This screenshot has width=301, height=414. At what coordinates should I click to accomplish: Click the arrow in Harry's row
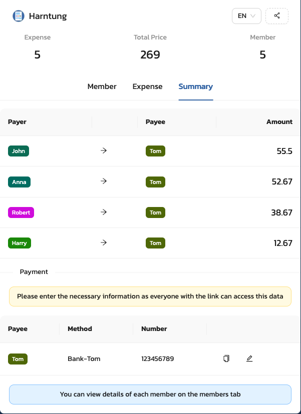pyautogui.click(x=104, y=242)
